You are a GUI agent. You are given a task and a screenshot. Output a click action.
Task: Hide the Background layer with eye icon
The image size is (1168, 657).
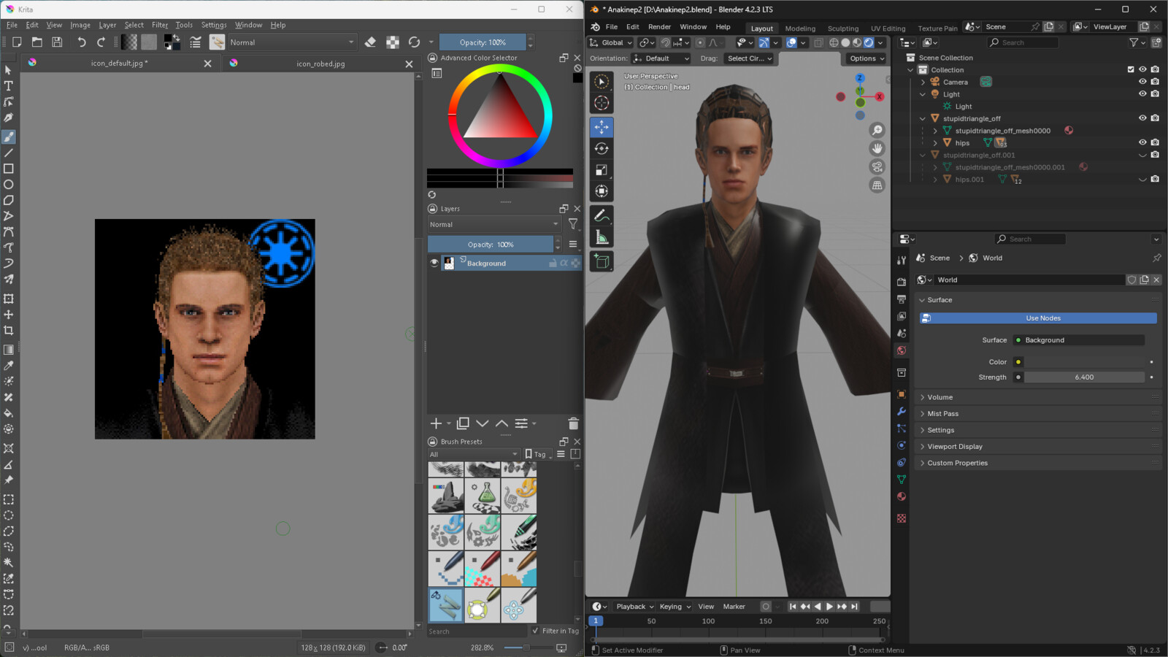pyautogui.click(x=434, y=264)
